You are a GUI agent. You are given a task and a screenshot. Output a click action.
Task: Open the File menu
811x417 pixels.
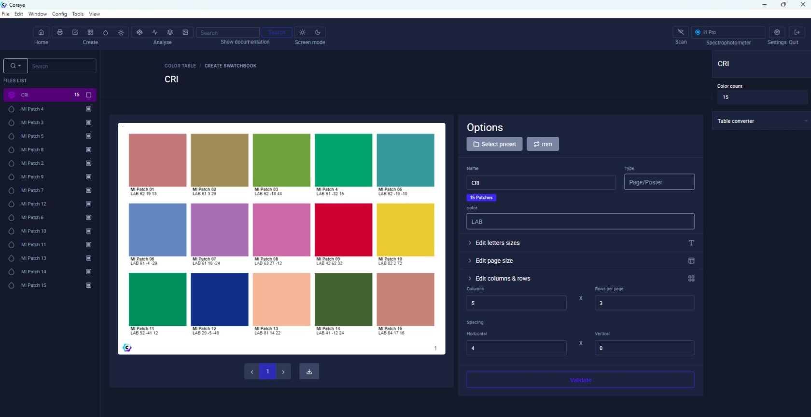(x=6, y=14)
